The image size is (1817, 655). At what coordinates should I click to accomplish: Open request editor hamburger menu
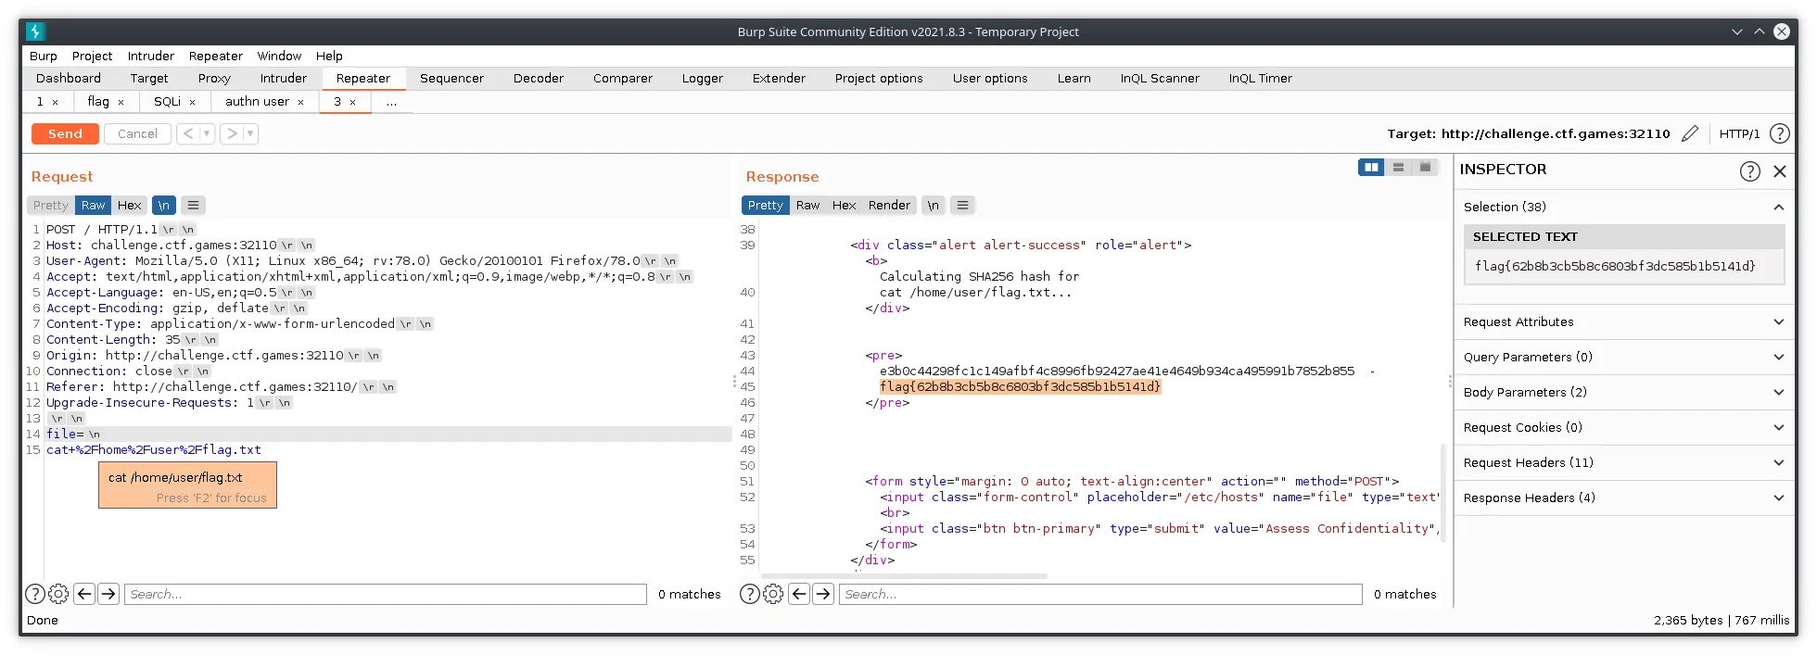[193, 205]
